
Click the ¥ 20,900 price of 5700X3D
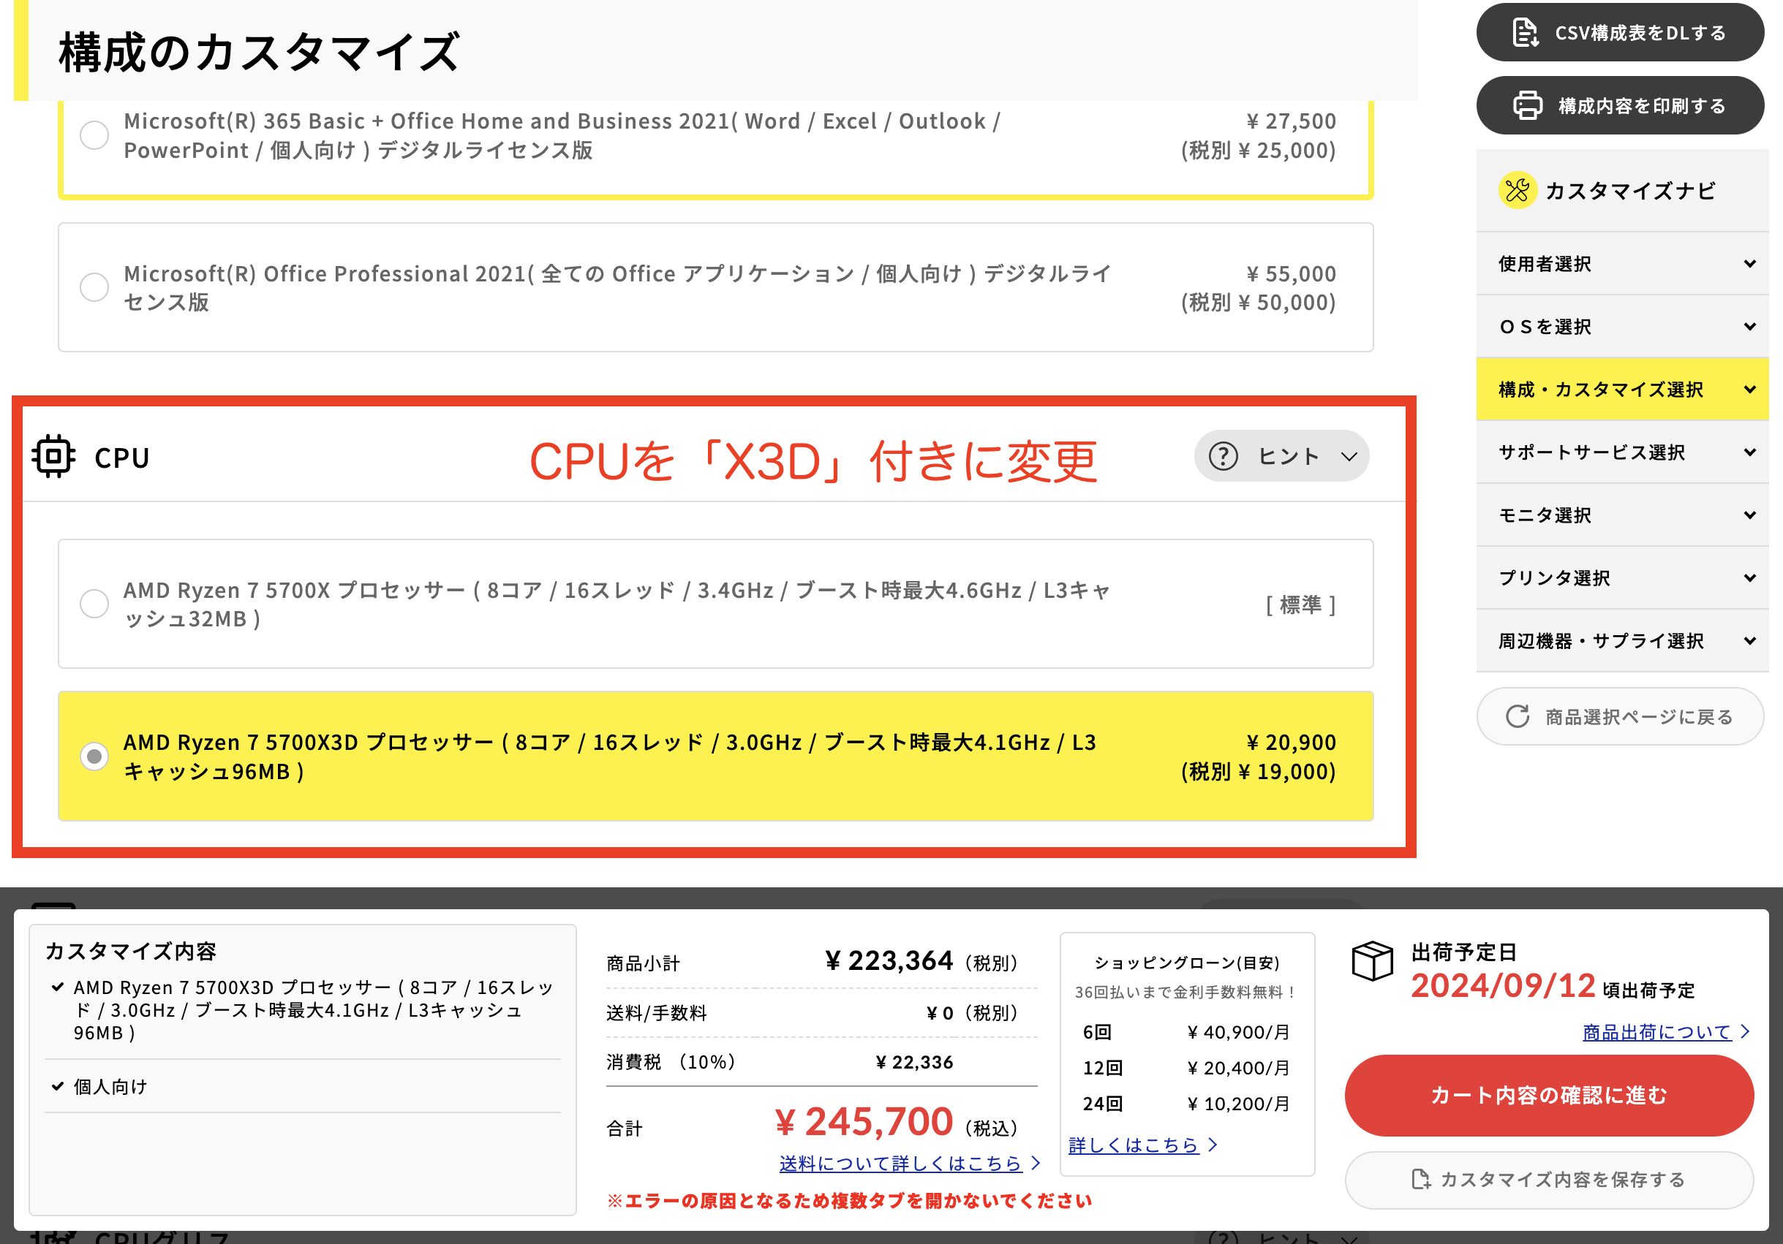coord(1292,742)
